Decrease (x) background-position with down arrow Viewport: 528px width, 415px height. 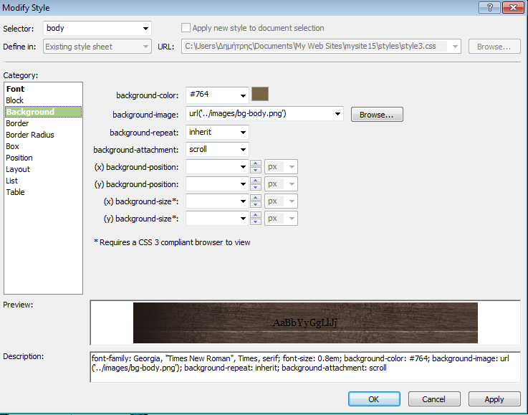256,170
